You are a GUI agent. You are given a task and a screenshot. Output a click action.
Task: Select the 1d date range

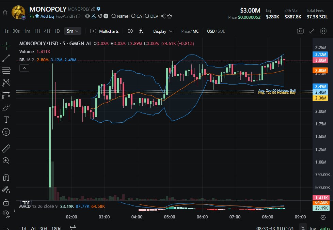coord(23,228)
